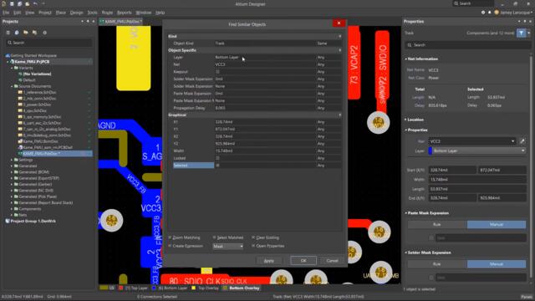Collapse the Graphical section in the dialog
This screenshot has height=301, width=535.
[x=340, y=115]
